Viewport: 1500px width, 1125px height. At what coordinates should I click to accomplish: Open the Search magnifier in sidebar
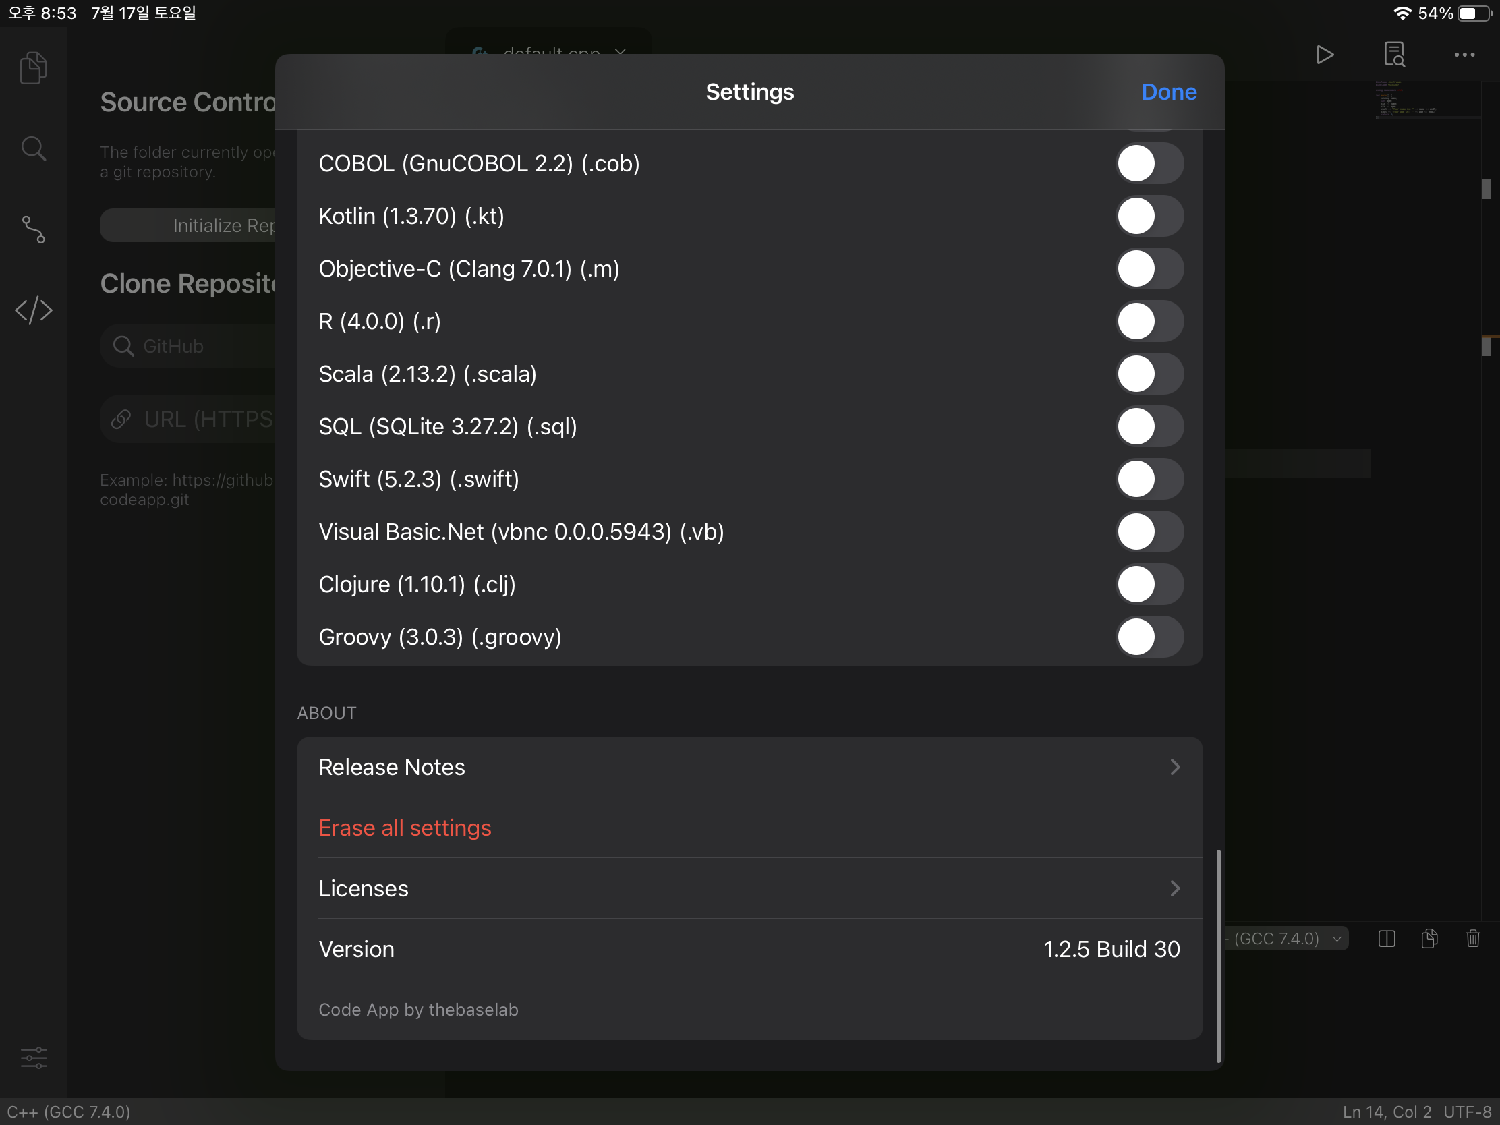(x=33, y=148)
